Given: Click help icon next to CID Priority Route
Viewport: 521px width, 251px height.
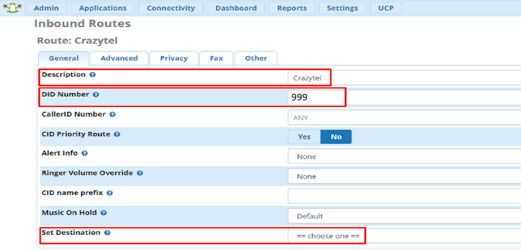Looking at the screenshot, I should [117, 134].
